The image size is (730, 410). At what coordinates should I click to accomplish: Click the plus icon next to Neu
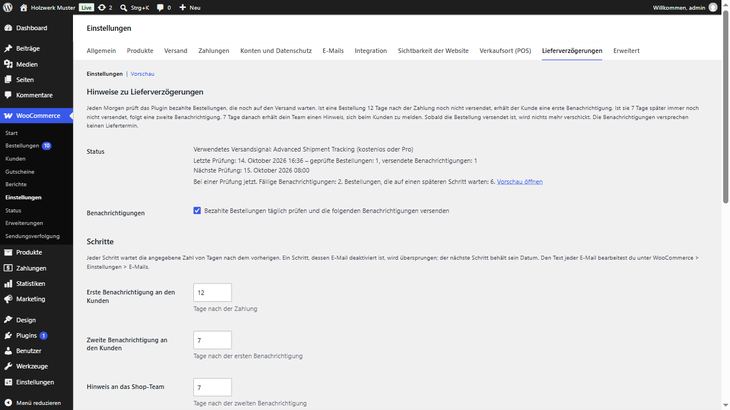coord(182,7)
